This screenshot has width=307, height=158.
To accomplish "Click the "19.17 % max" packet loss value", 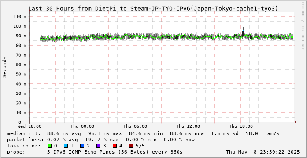I will tap(102, 140).
